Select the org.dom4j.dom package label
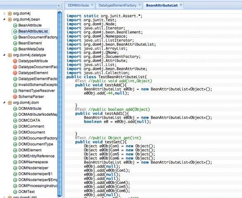 [x=26, y=103]
